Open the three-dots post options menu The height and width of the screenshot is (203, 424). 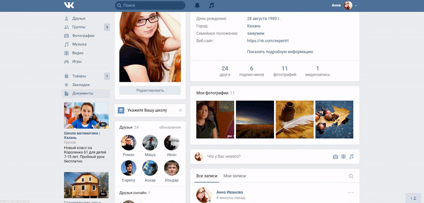tap(350, 192)
